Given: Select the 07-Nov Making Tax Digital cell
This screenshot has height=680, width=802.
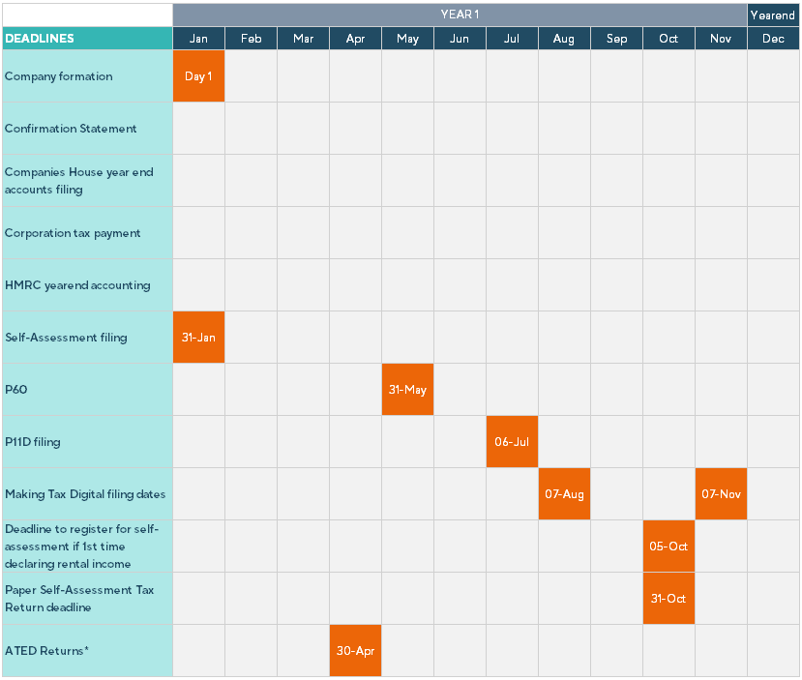Looking at the screenshot, I should pyautogui.click(x=721, y=494).
